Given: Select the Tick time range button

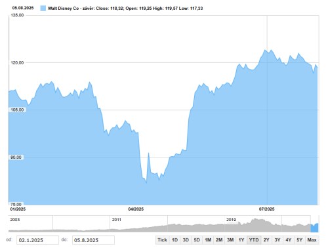Looking at the screenshot, I should tap(162, 240).
